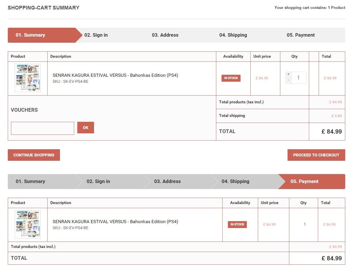Open SENRAN KAGURA product link in lower table
The image size is (351, 267).
click(x=115, y=222)
